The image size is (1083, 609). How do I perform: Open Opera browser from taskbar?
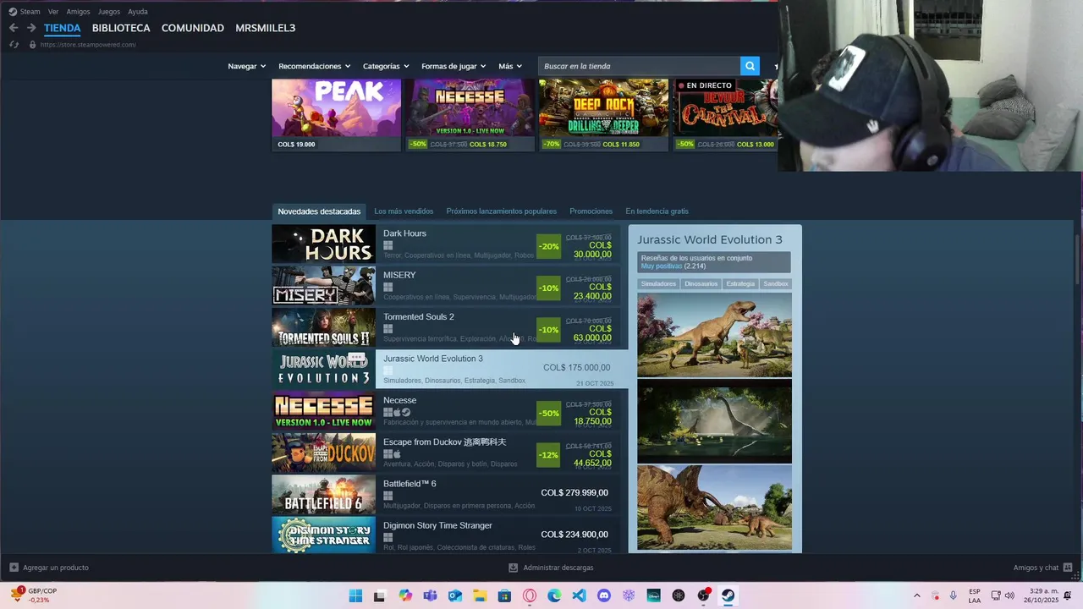point(530,595)
